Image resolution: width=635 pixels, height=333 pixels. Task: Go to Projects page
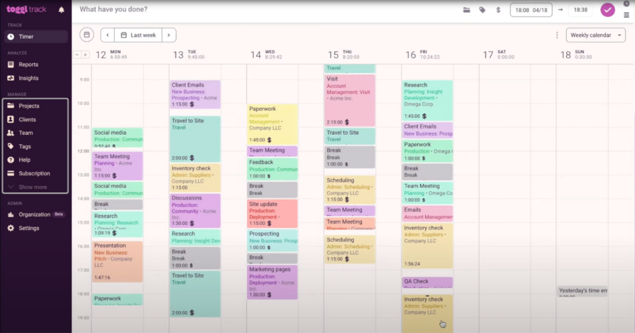(x=29, y=106)
